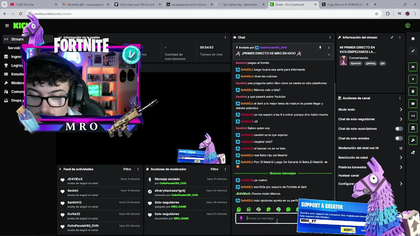The width and height of the screenshot is (420, 236).
Task: Click the Mensaje anclado moderator action row
Action: (x=187, y=181)
